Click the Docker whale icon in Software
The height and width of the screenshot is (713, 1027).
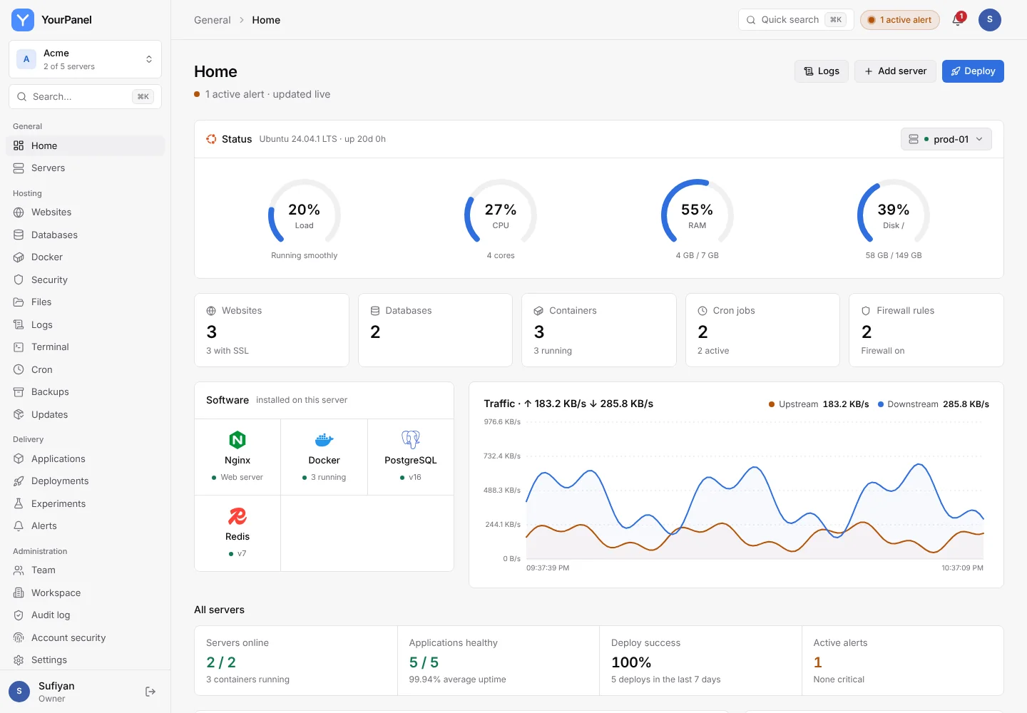325,440
